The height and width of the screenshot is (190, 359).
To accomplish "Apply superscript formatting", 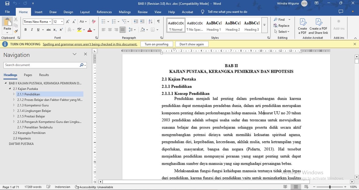I will 61,30.
